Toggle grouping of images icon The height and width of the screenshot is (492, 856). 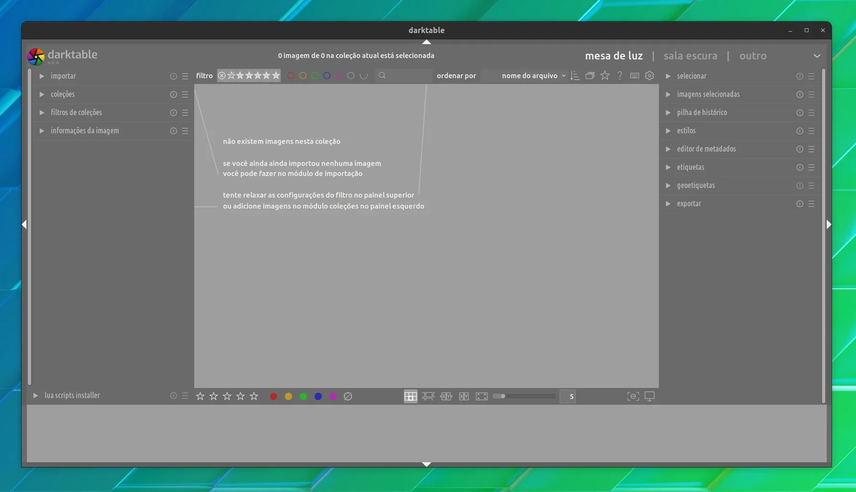click(590, 76)
